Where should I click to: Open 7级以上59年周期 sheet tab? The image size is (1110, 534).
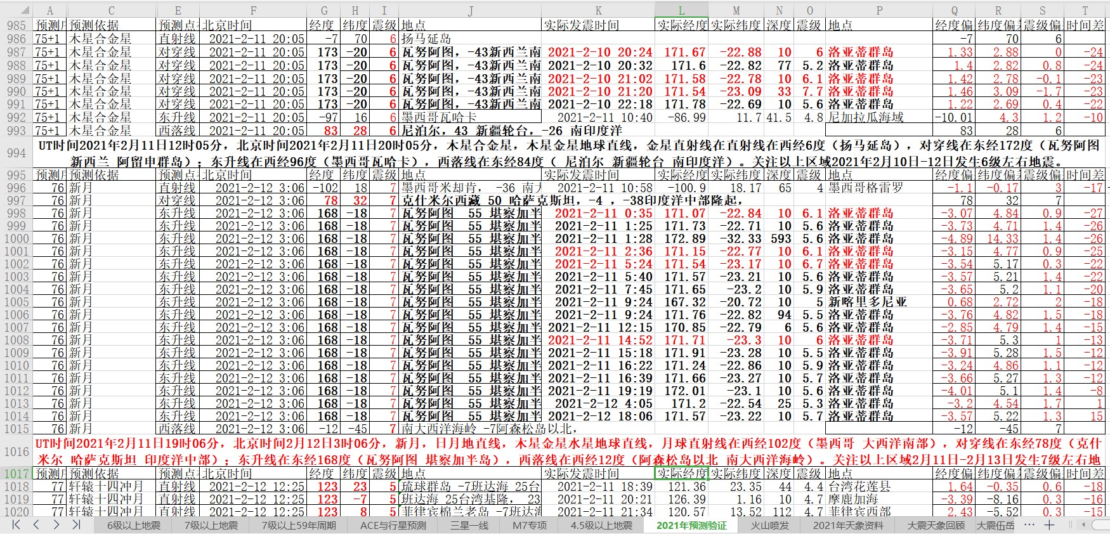coord(299,526)
